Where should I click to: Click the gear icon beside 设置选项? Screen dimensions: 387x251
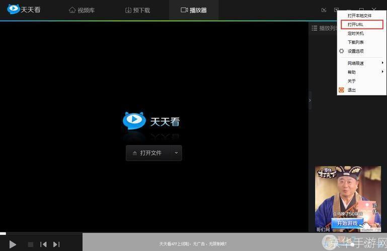pos(341,51)
